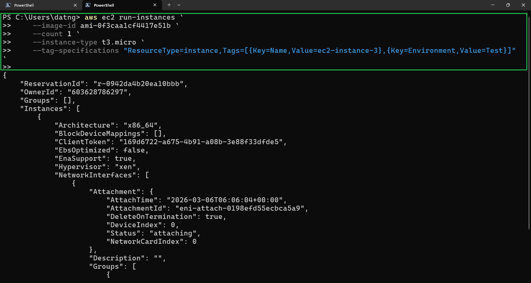The width and height of the screenshot is (531, 283).
Task: Open a new terminal tab
Action: 169,5
